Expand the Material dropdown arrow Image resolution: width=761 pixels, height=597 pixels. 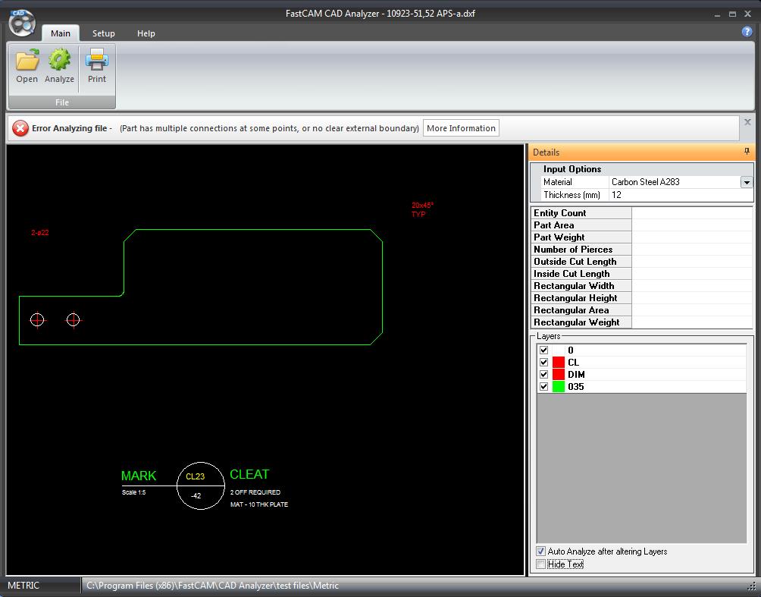coord(747,182)
